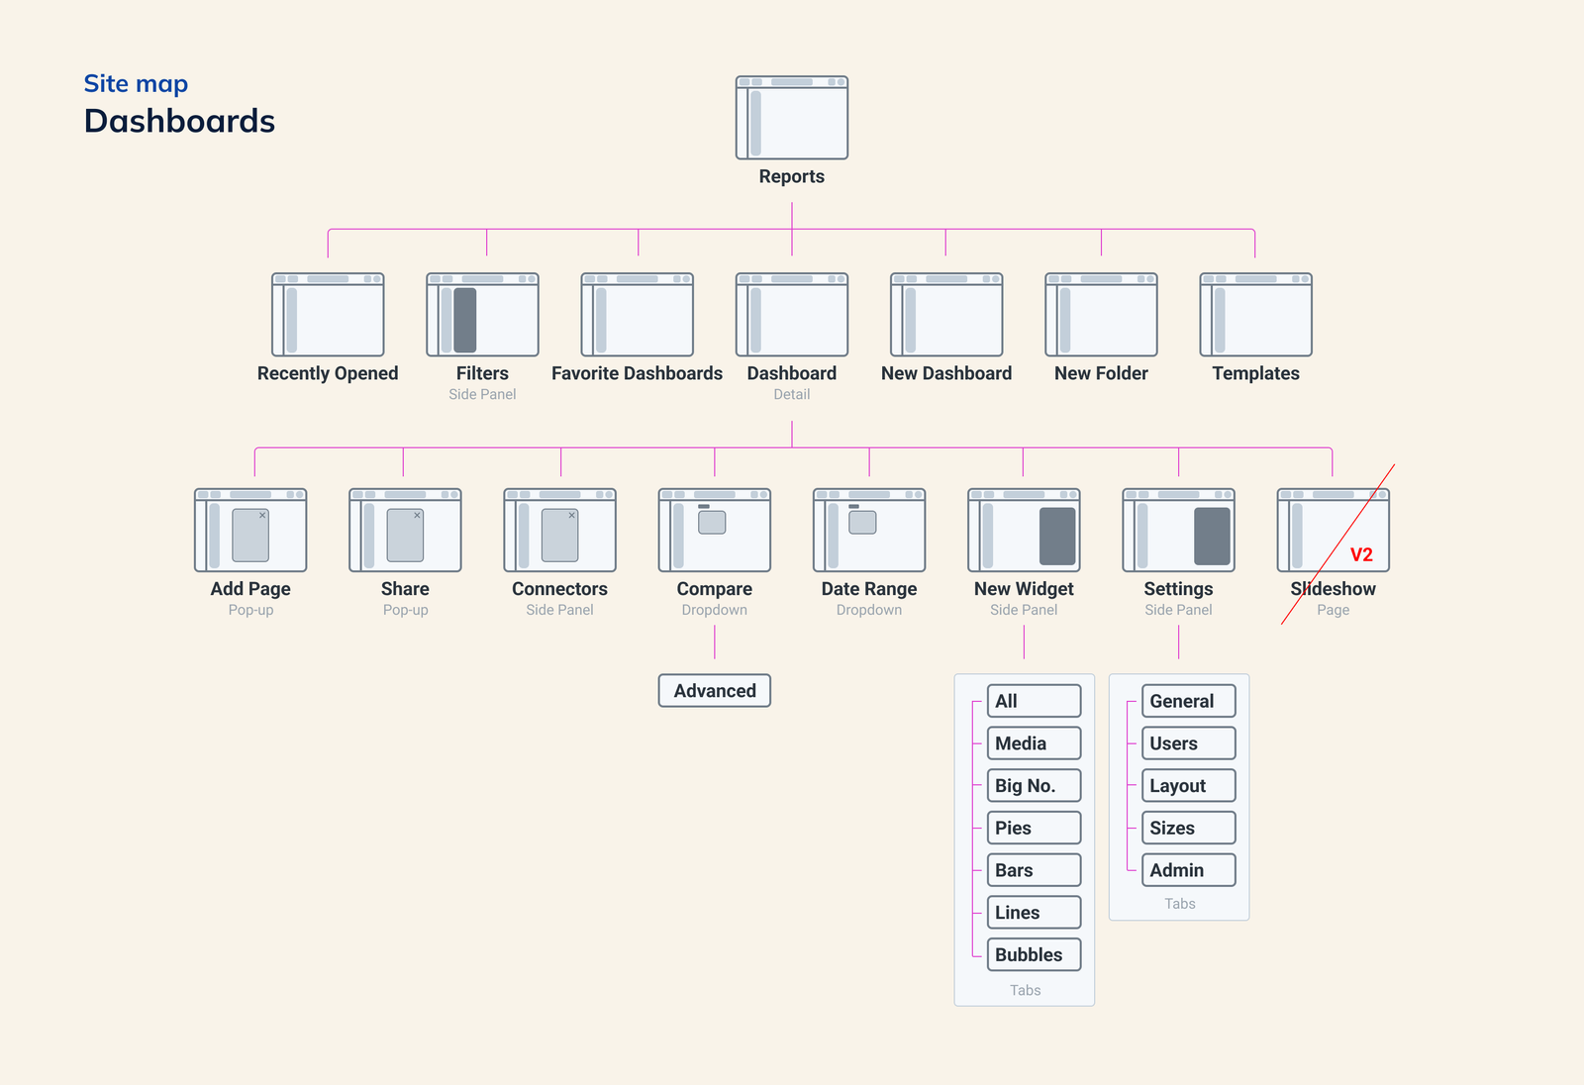Select the Share pop-up wireframe icon
The width and height of the screenshot is (1584, 1085).
click(405, 531)
